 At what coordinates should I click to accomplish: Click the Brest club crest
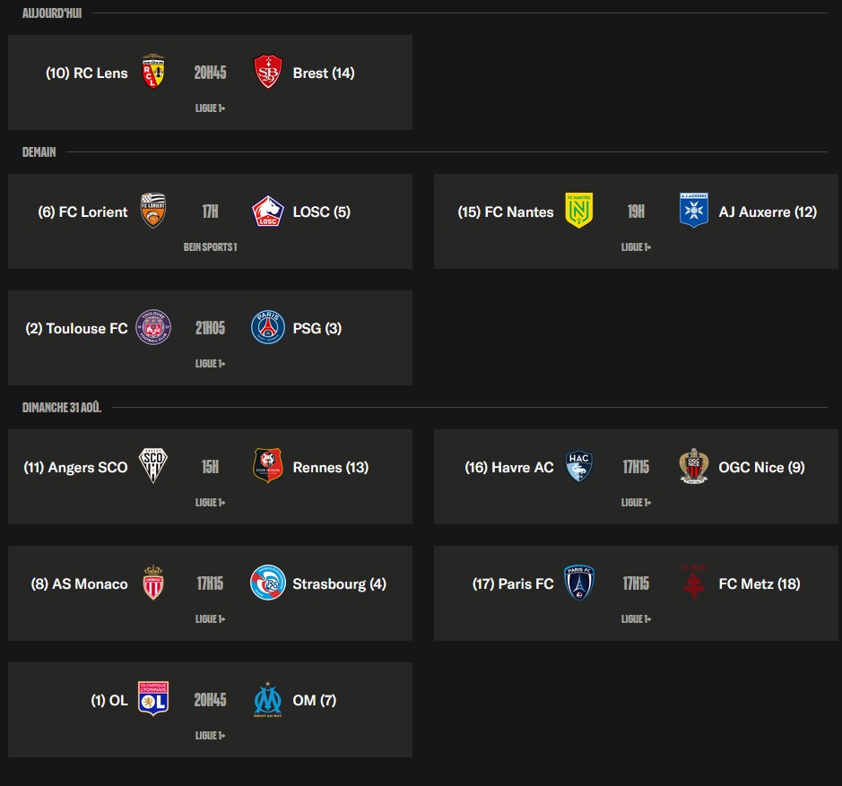coord(267,72)
